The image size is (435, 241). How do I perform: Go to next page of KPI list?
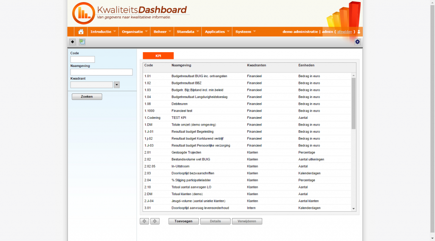(x=155, y=221)
